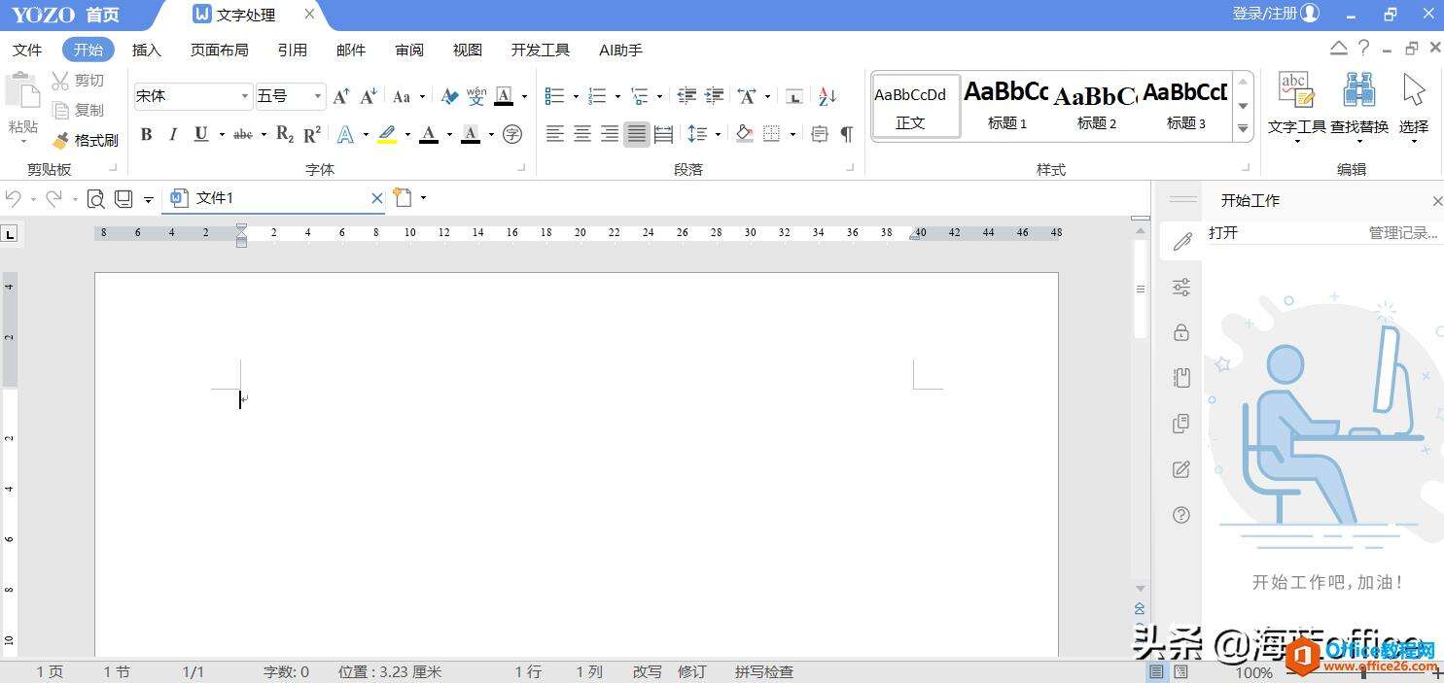Toggle paragraph marks (¶) display
The height and width of the screenshot is (683, 1444).
coord(847,134)
